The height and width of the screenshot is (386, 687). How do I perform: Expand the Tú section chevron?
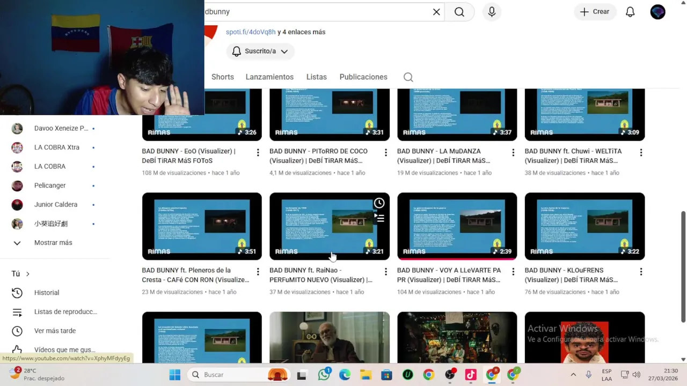click(x=27, y=274)
